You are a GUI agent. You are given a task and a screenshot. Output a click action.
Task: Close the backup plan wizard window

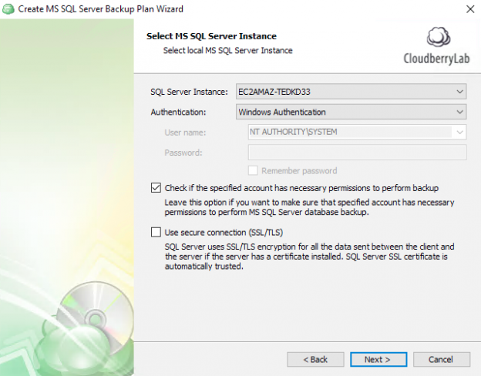469,8
